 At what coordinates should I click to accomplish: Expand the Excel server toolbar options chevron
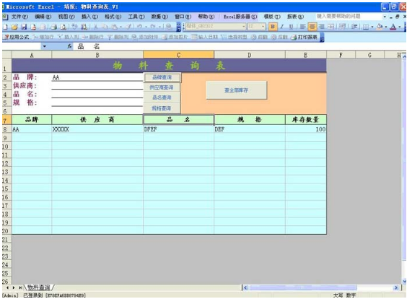pyautogui.click(x=322, y=38)
